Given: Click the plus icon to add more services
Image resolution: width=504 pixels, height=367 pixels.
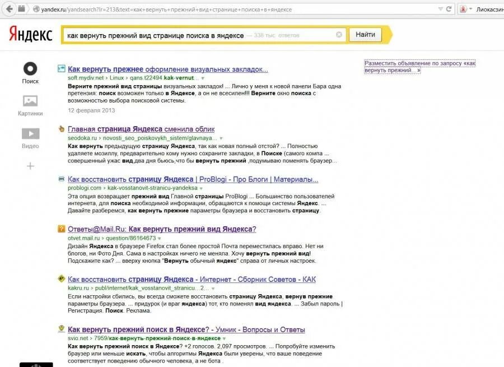Looking at the screenshot, I should click(x=30, y=166).
